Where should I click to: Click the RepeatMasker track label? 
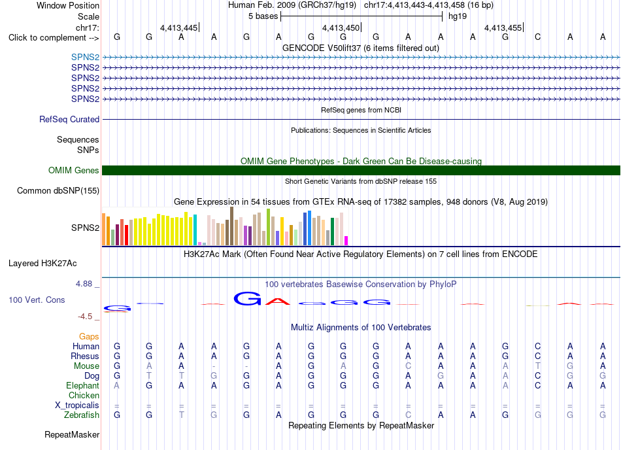(72, 434)
